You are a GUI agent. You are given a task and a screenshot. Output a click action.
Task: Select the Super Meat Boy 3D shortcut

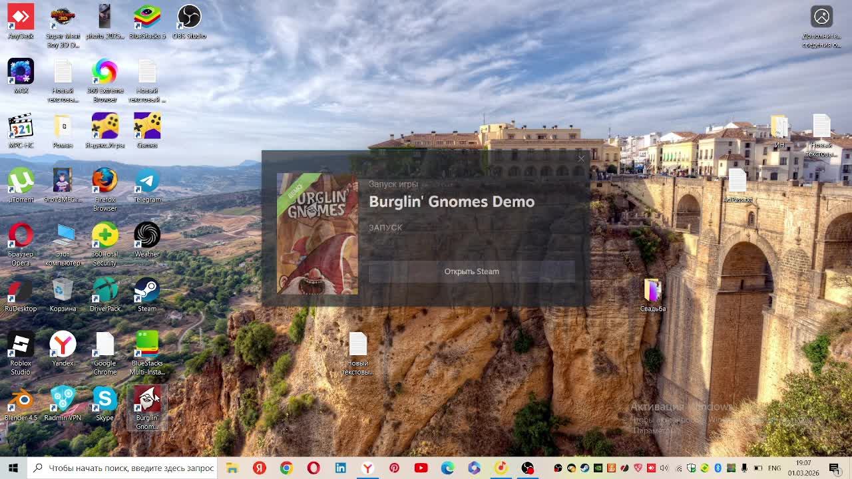(x=63, y=27)
